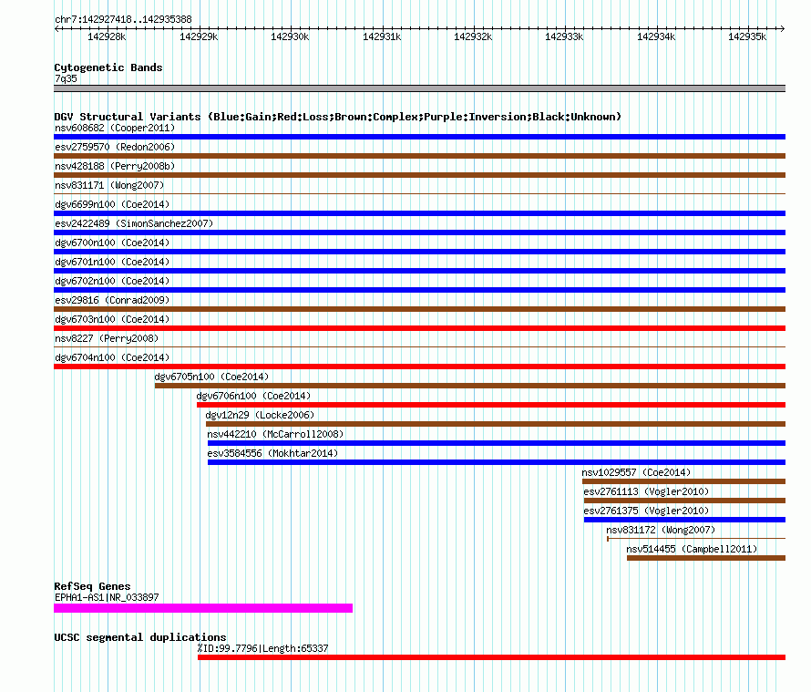Click the blue bar under esv2422489
The image size is (811, 692).
click(x=419, y=232)
